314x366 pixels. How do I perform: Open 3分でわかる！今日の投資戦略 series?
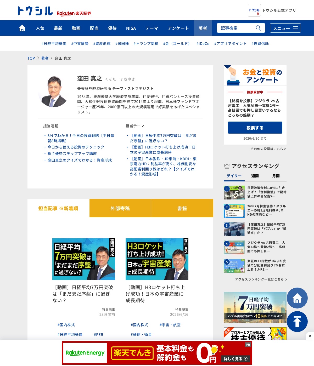(81, 138)
